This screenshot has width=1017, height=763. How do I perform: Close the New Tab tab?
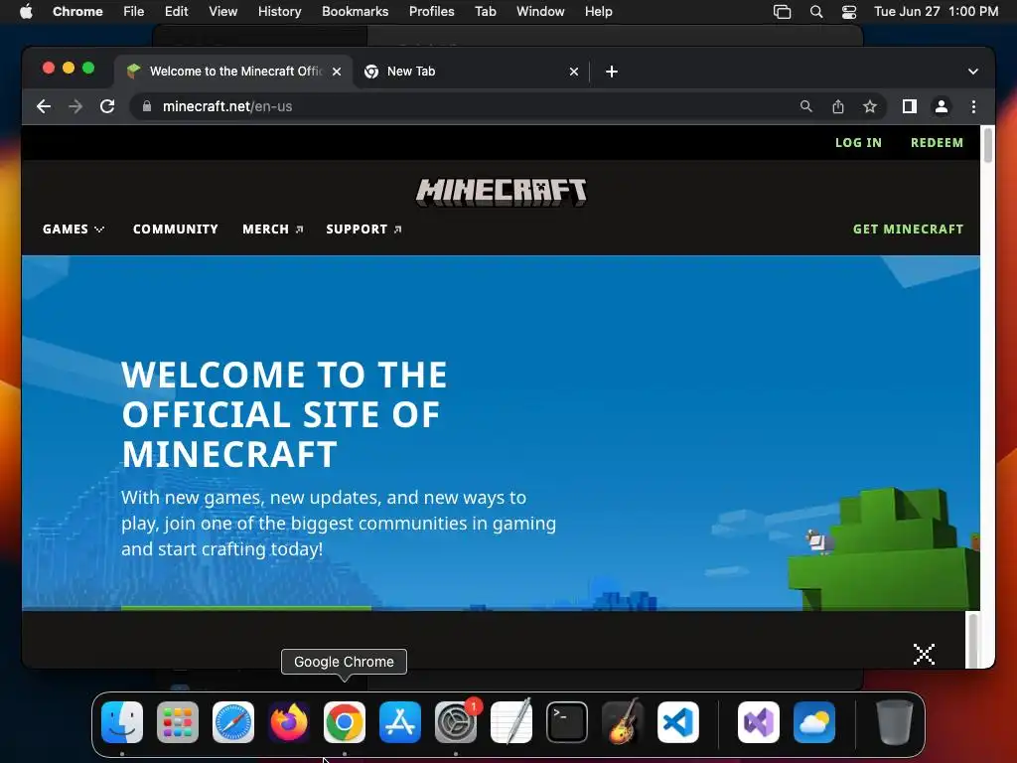(x=574, y=72)
